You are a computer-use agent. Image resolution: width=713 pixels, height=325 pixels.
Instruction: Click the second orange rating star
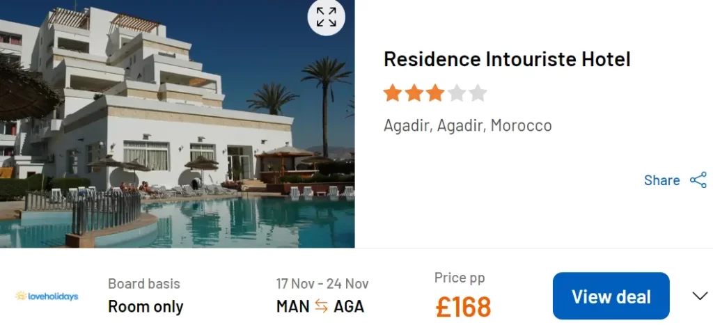tap(414, 93)
